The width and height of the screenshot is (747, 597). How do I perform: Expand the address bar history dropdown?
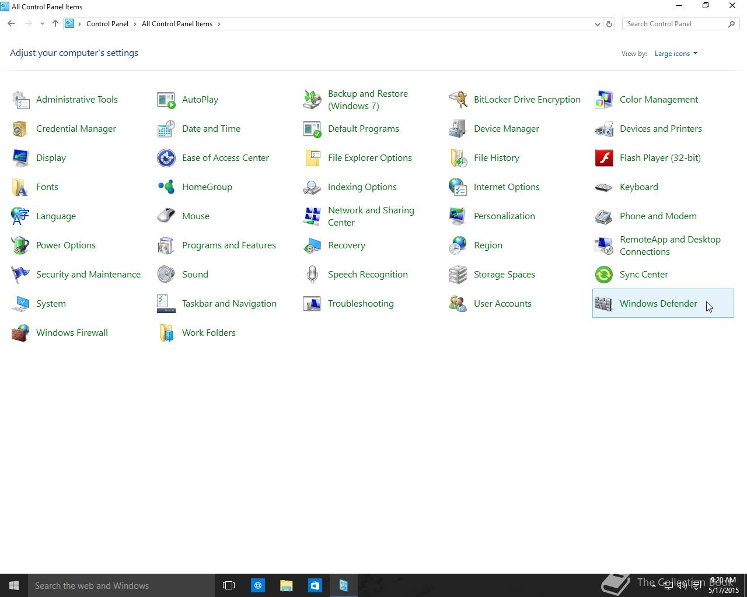597,24
